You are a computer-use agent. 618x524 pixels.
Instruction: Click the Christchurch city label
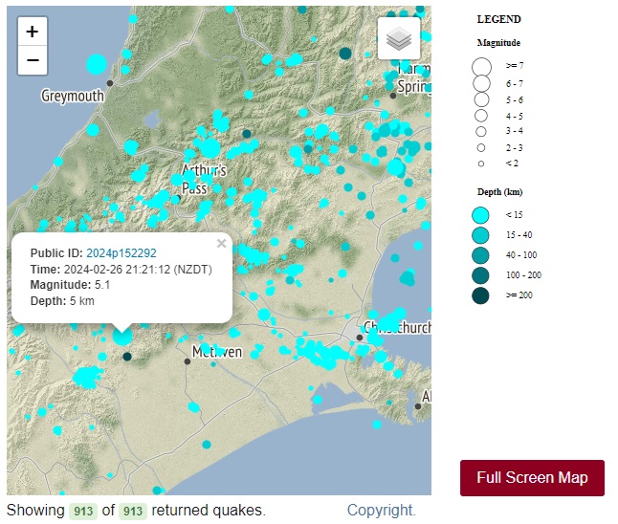click(397, 327)
